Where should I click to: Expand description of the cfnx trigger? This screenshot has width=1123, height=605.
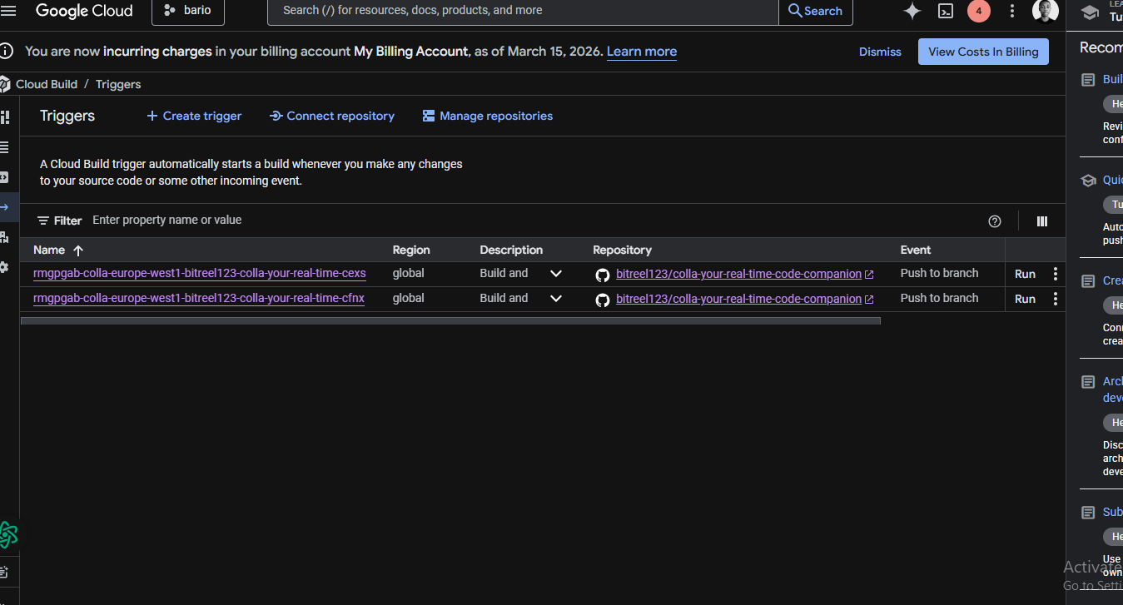556,299
